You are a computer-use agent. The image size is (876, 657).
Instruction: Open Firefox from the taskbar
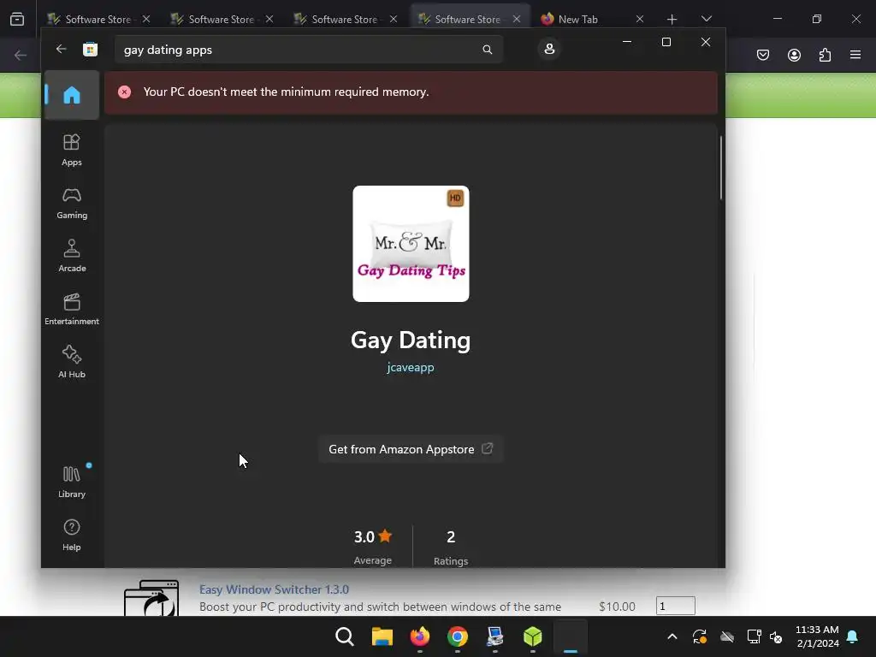pyautogui.click(x=419, y=636)
